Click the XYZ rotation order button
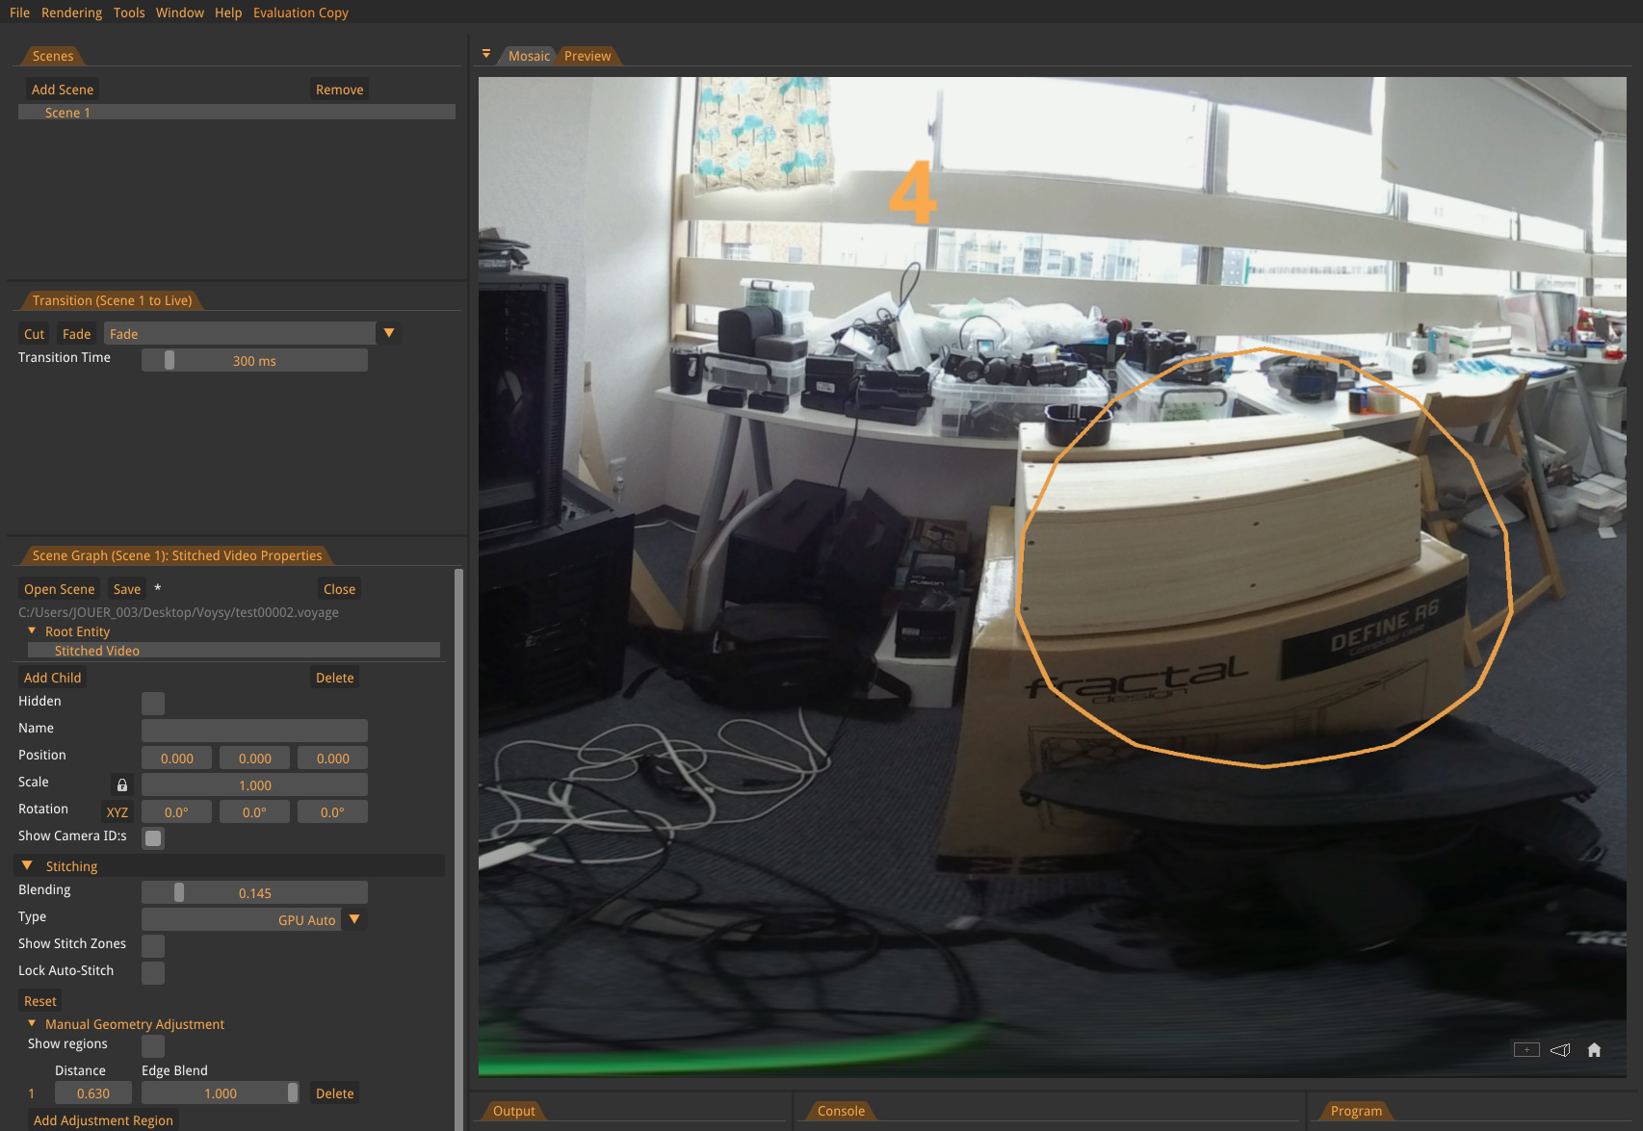The image size is (1643, 1131). (x=117, y=811)
